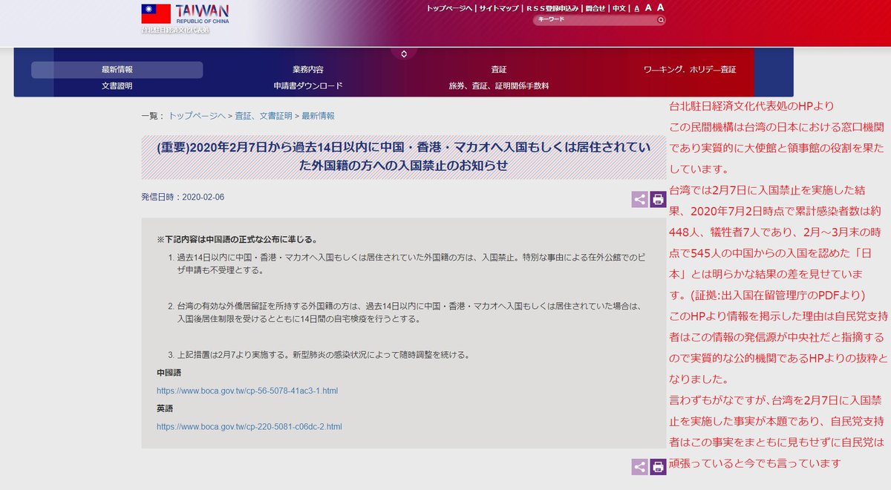Open the 申請書ダウンロード menu item
This screenshot has width=891, height=490.
click(310, 85)
